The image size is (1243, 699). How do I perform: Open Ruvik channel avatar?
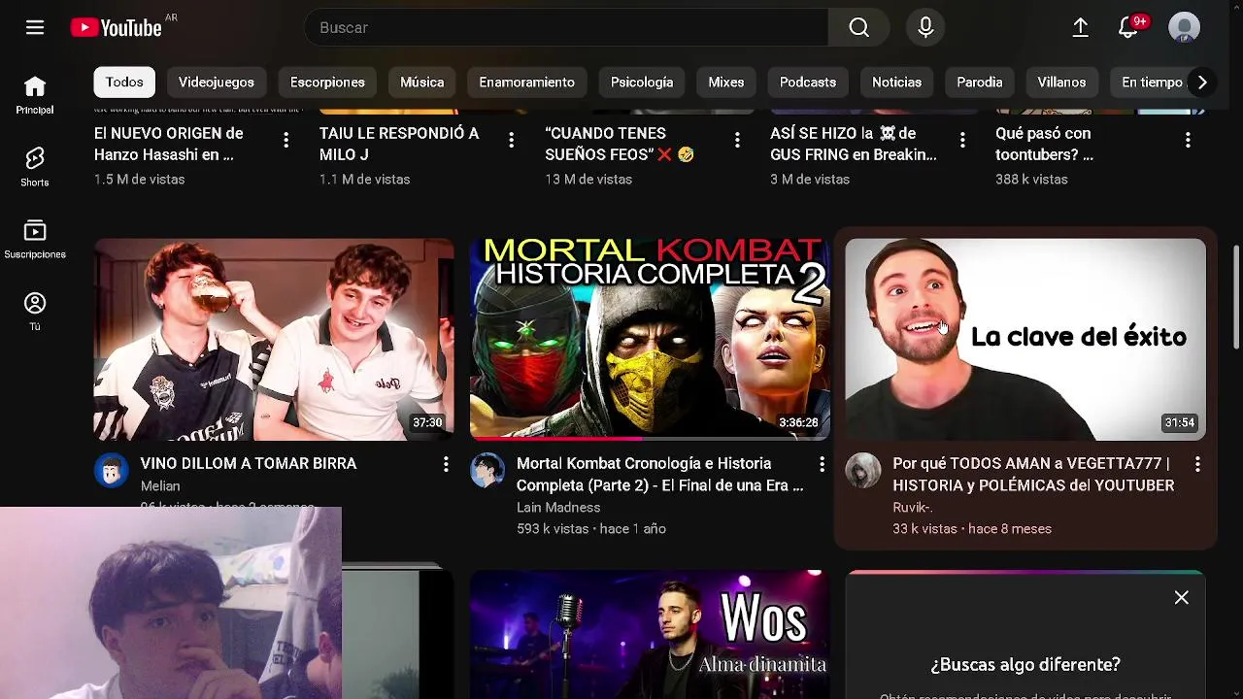pos(863,471)
